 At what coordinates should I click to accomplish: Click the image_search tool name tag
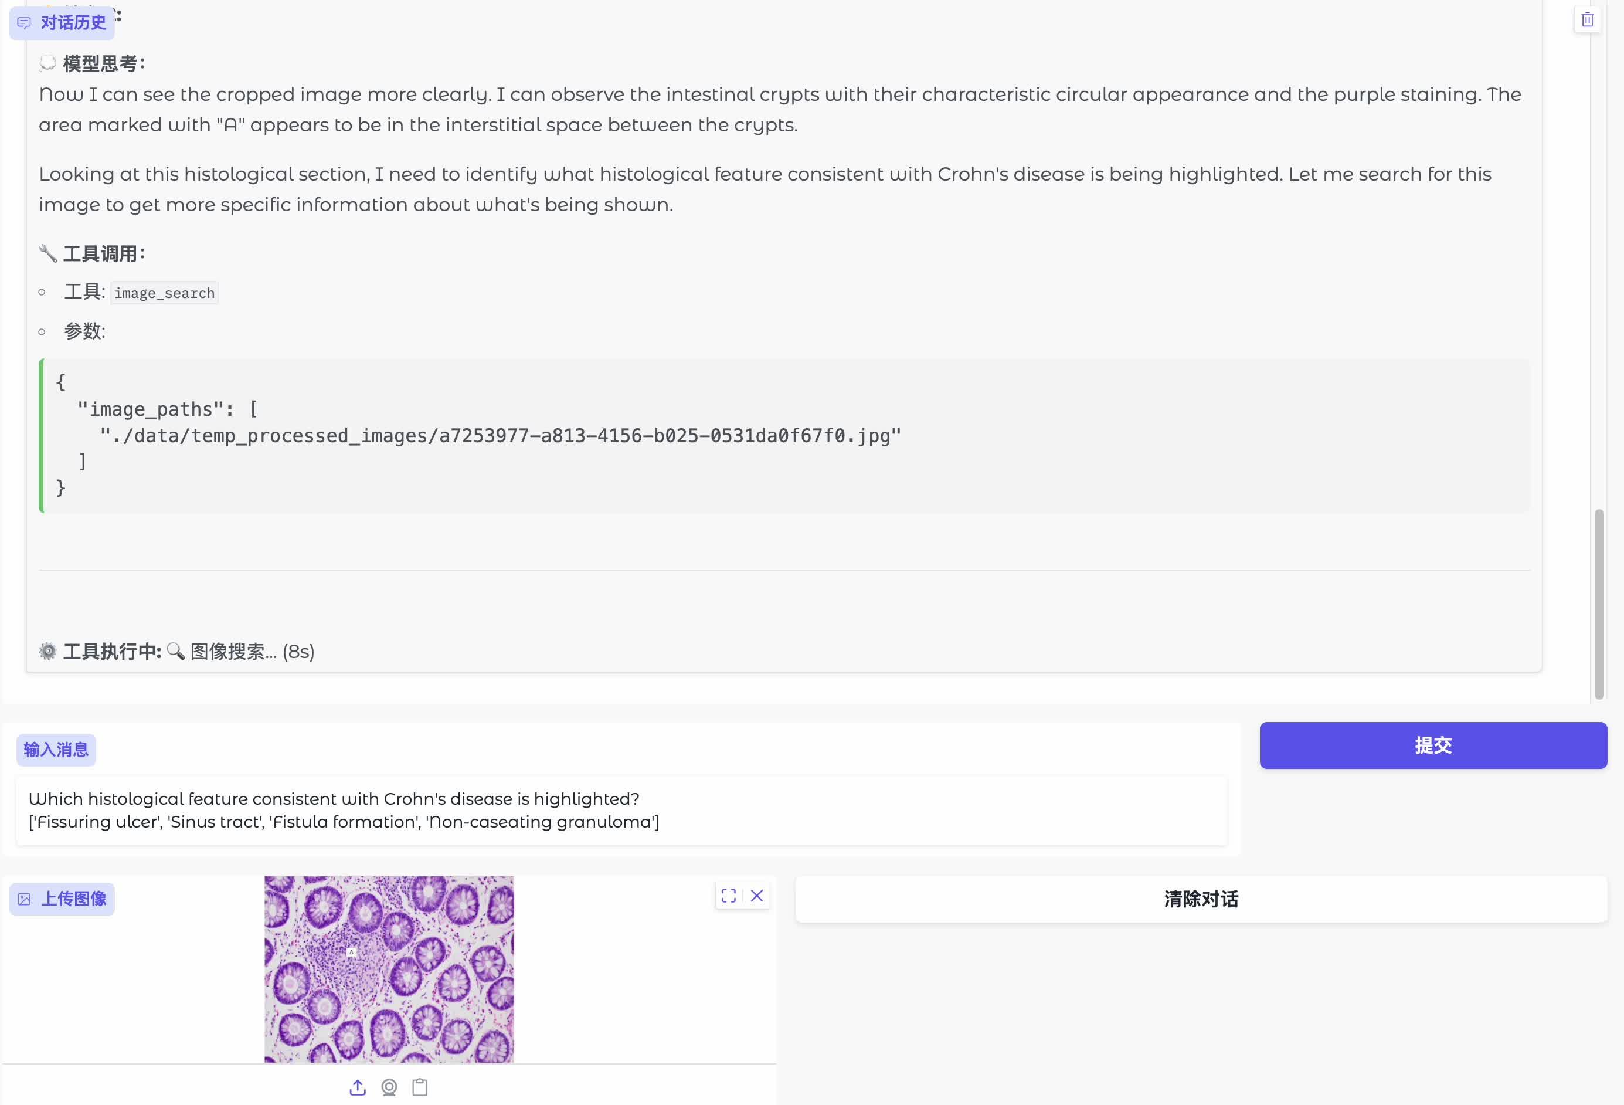(x=164, y=293)
